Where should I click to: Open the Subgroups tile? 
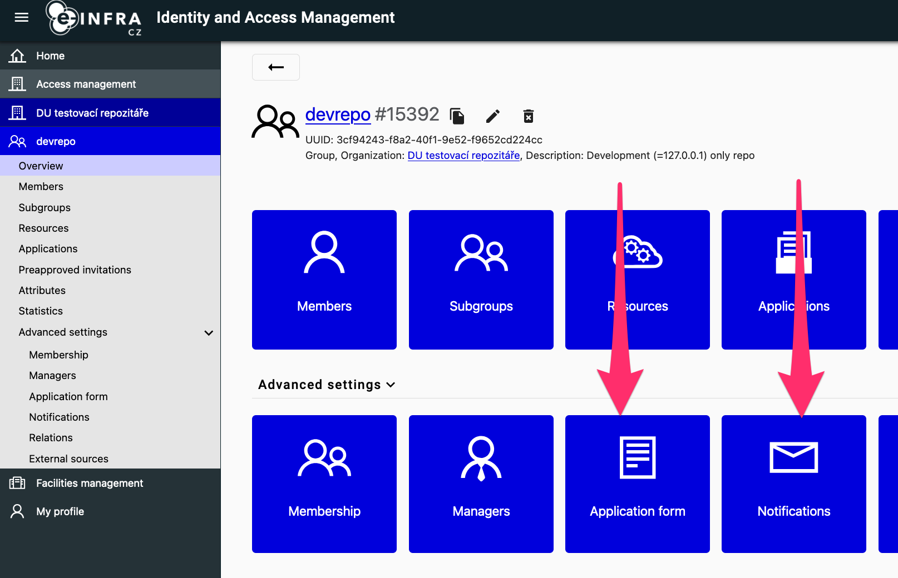(481, 280)
